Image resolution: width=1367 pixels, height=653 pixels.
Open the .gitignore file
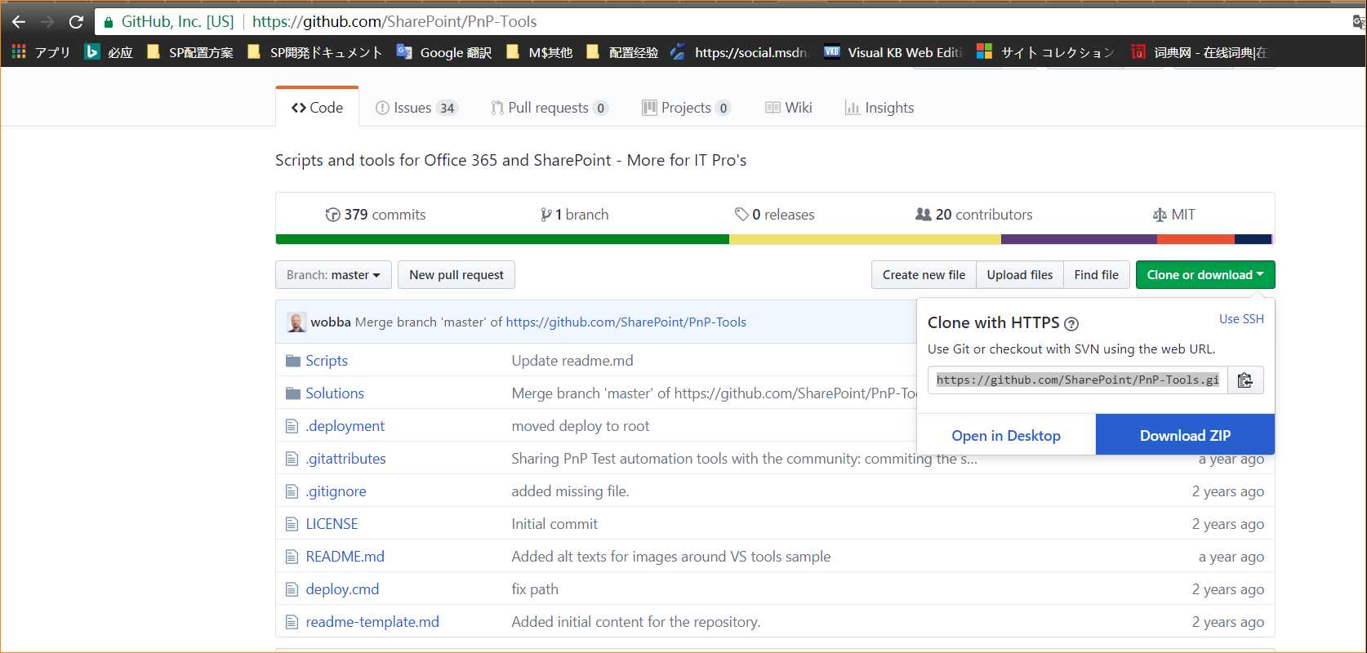click(x=336, y=491)
